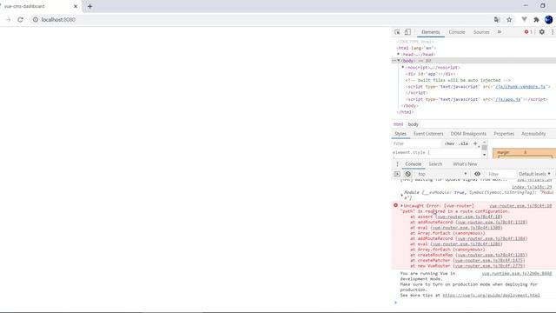556x313 pixels.
Task: Select the drawer Search tab
Action: [435, 164]
